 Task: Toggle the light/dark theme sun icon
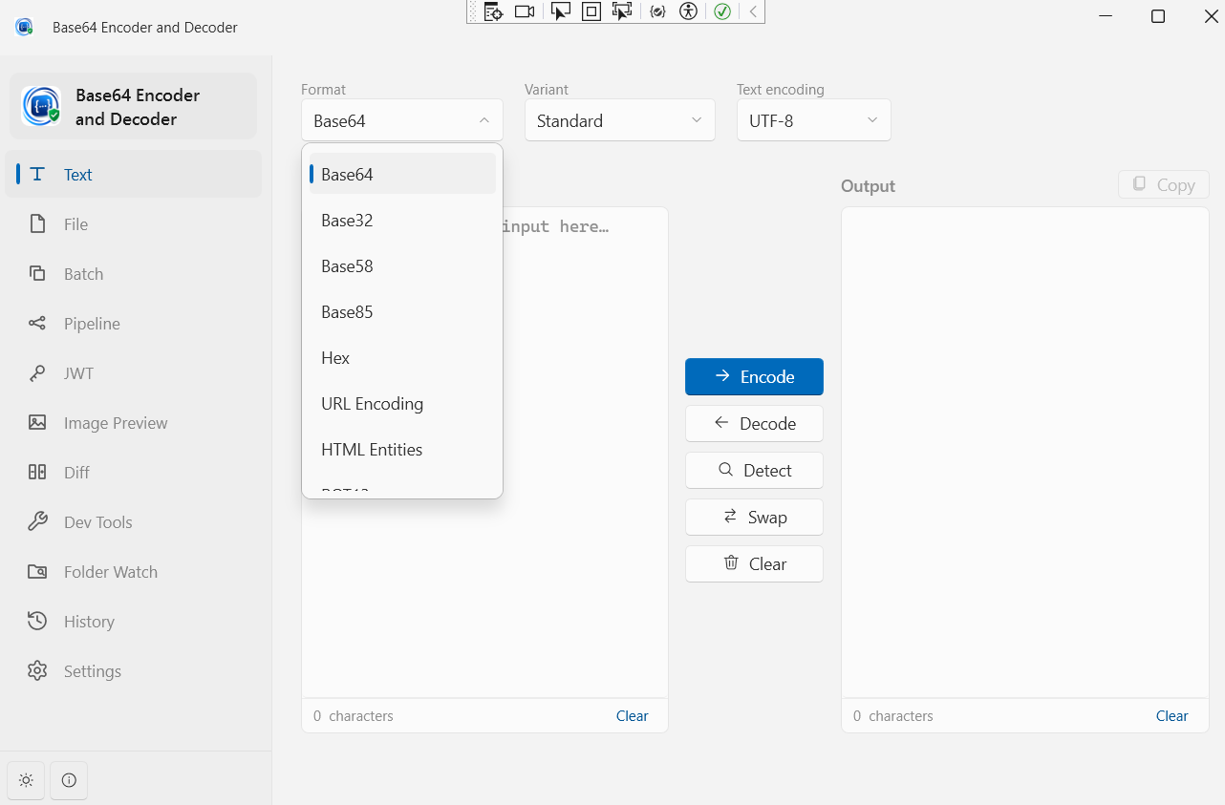[x=26, y=780]
